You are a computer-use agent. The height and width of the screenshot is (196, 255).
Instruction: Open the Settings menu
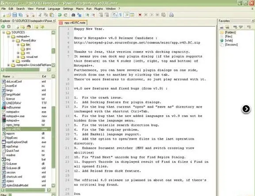pyautogui.click(x=68, y=8)
